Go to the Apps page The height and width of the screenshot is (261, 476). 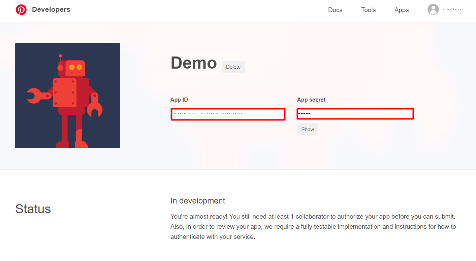(x=401, y=10)
